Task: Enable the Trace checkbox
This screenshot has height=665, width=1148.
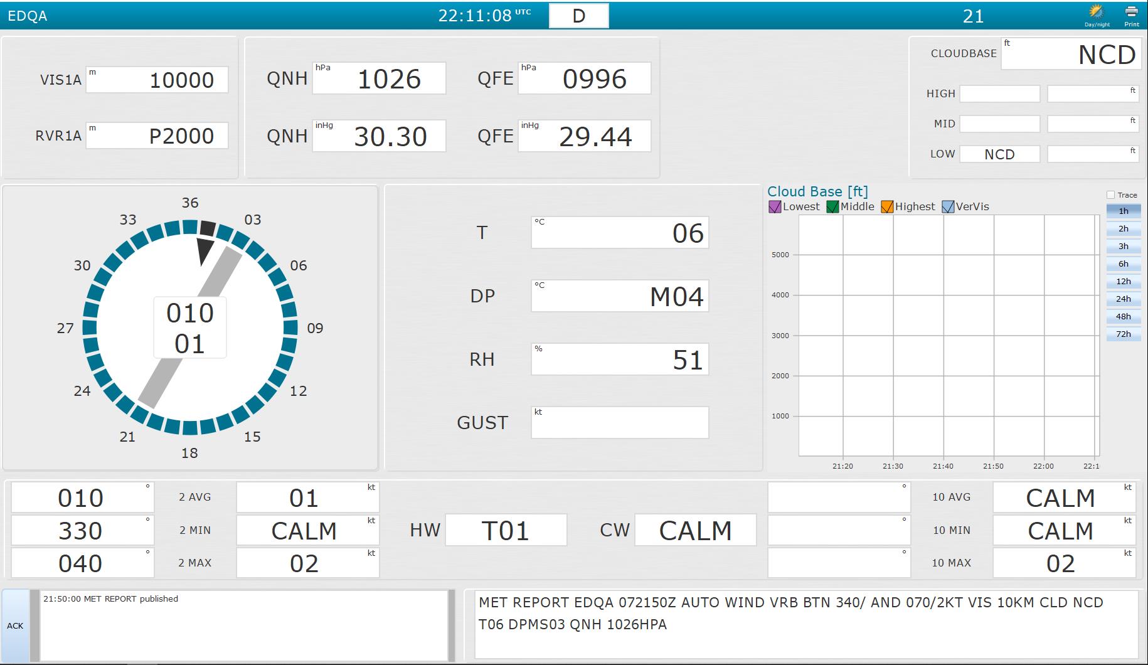Action: tap(1111, 195)
